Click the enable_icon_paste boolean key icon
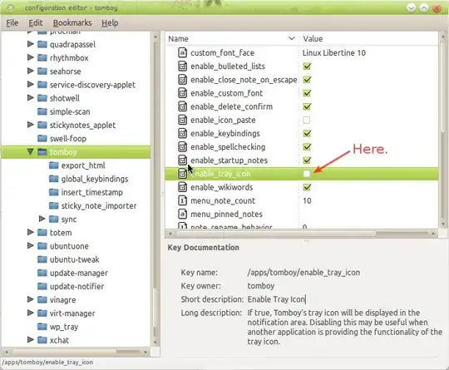 182,120
